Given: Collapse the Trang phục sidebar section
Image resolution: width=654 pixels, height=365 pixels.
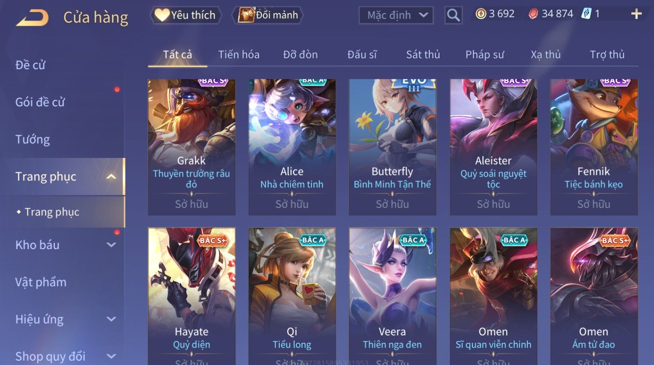Looking at the screenshot, I should [x=111, y=177].
